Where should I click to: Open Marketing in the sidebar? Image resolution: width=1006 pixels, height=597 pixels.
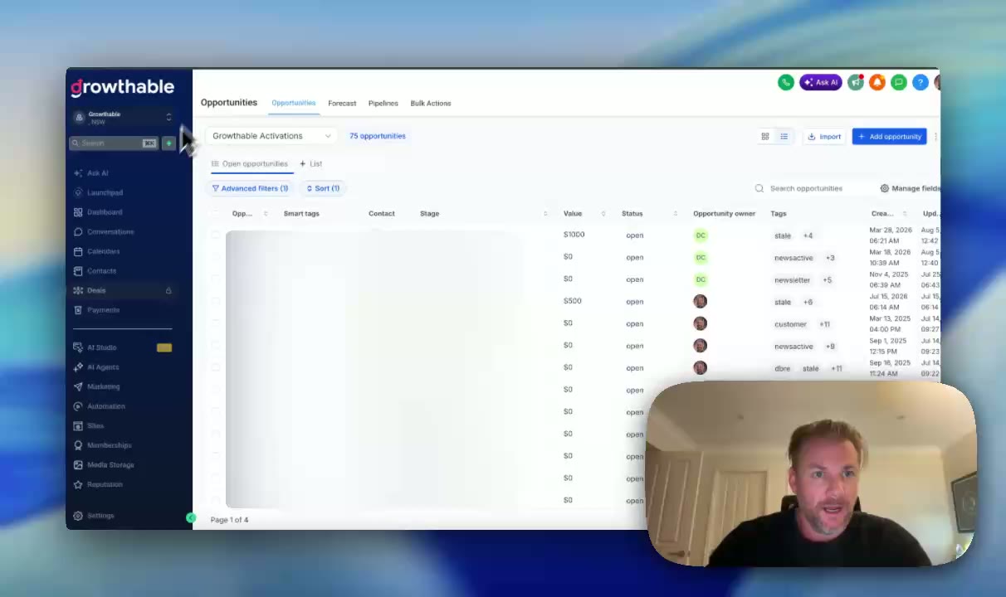103,386
